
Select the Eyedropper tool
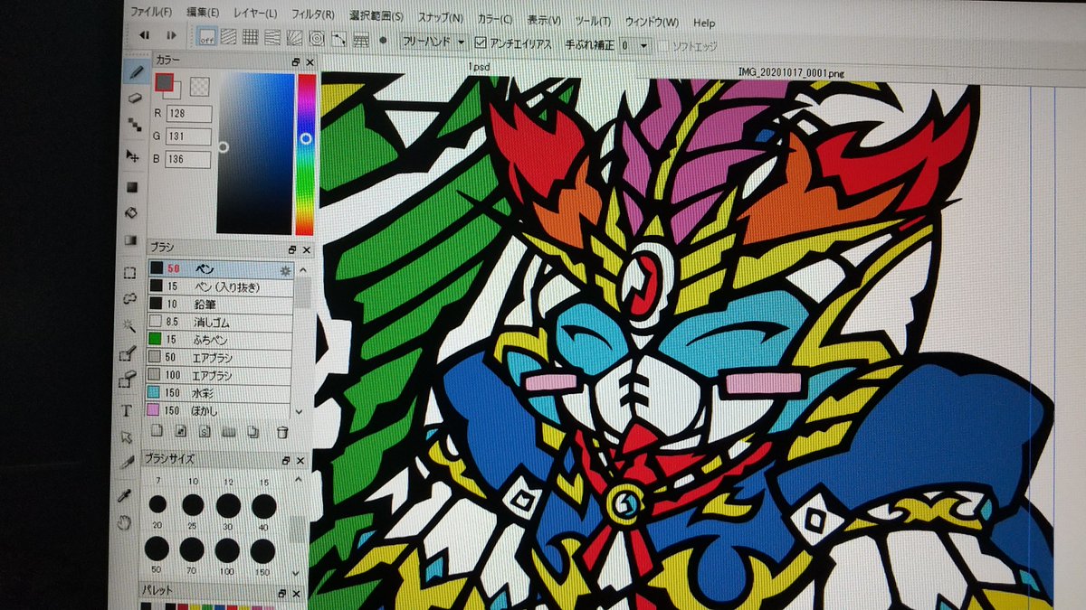[x=125, y=495]
